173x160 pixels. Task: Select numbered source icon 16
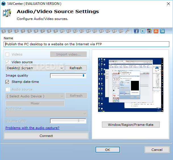(101, 31)
